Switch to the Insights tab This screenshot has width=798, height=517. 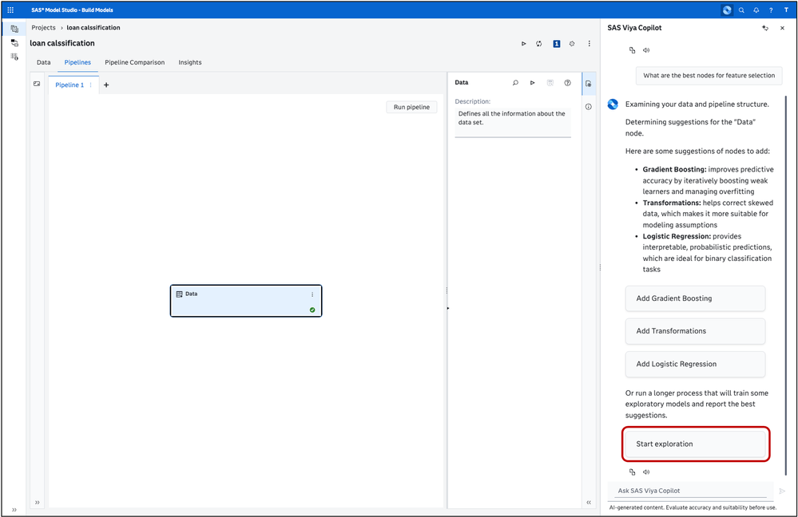click(x=190, y=62)
